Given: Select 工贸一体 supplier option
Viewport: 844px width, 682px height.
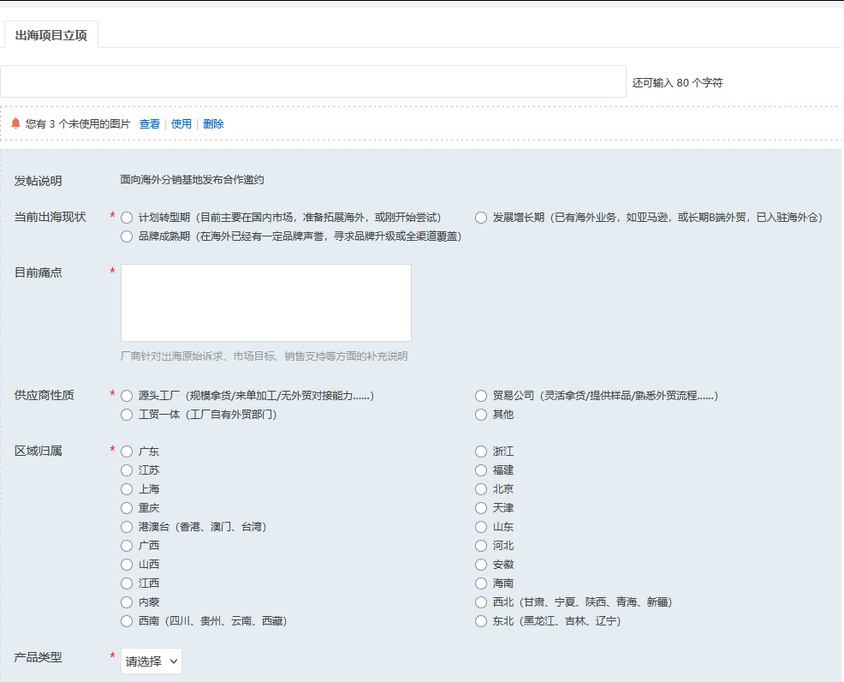Looking at the screenshot, I should pyautogui.click(x=126, y=415).
